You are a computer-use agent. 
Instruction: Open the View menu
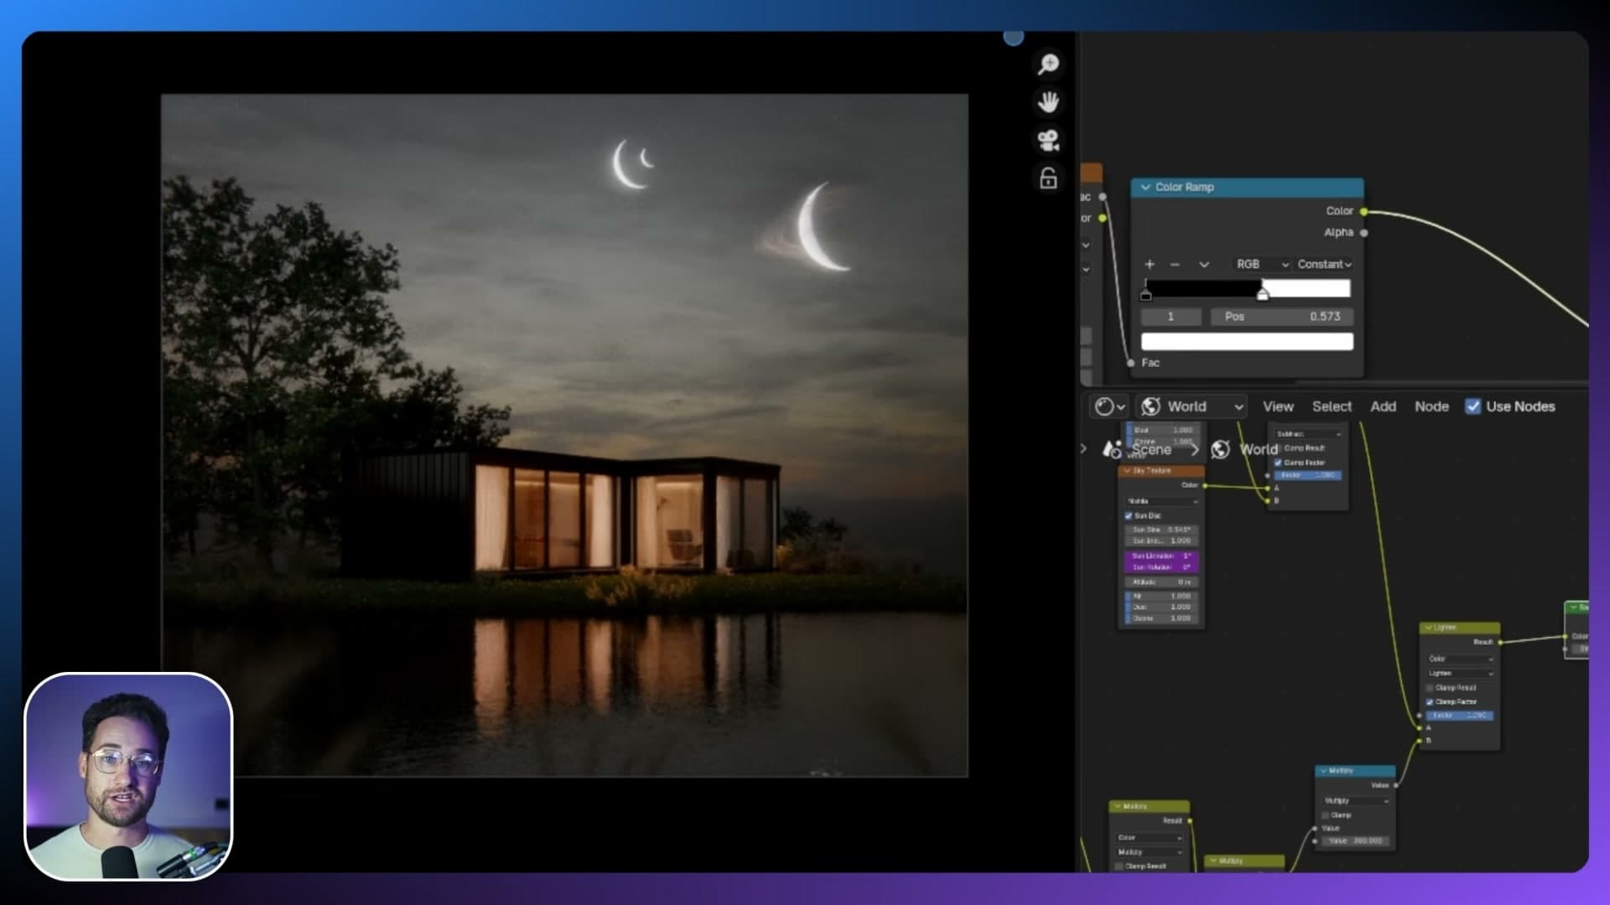point(1278,406)
